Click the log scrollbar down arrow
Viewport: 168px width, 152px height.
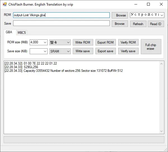[x=162, y=131]
